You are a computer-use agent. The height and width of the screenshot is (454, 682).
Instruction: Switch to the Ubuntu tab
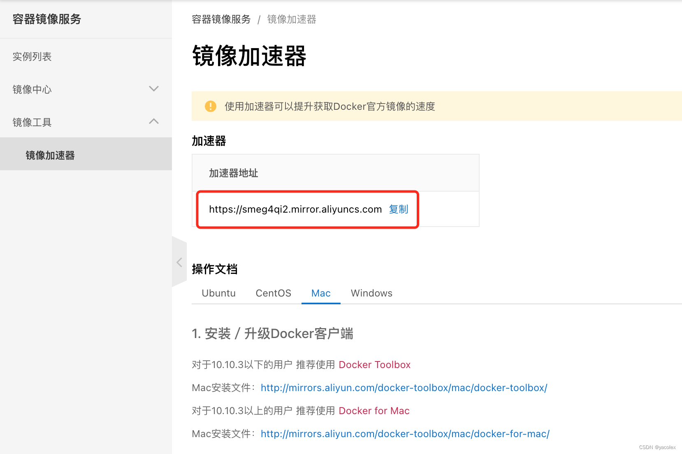(x=219, y=293)
